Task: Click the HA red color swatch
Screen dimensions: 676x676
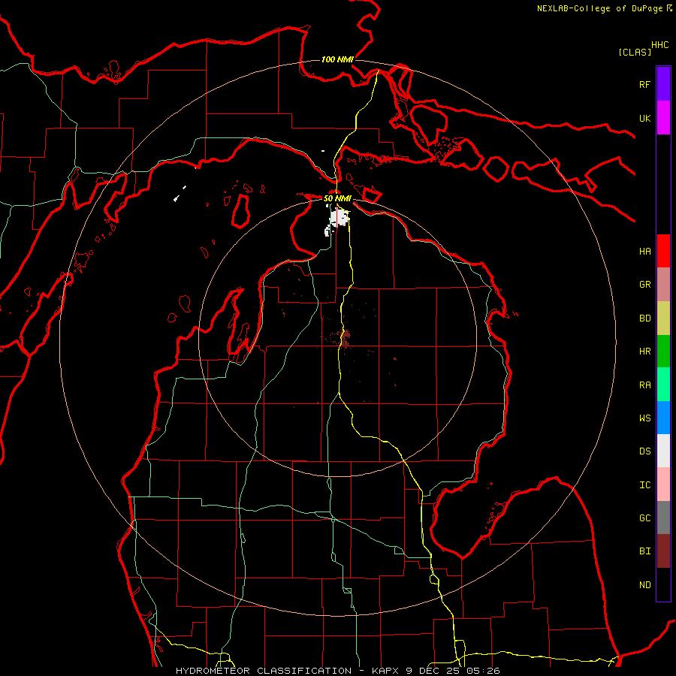Action: point(663,251)
